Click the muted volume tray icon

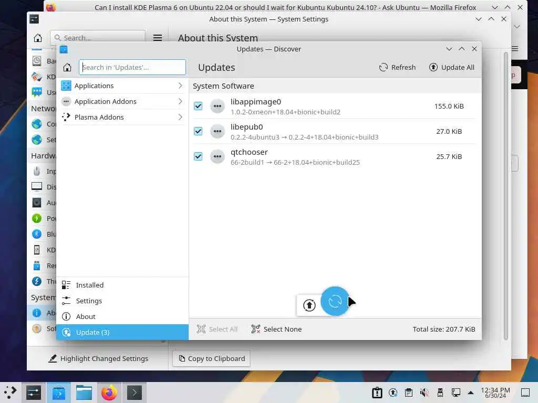coord(425,393)
